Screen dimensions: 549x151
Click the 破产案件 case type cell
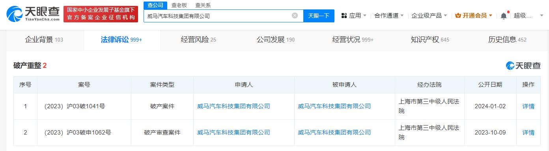point(162,106)
